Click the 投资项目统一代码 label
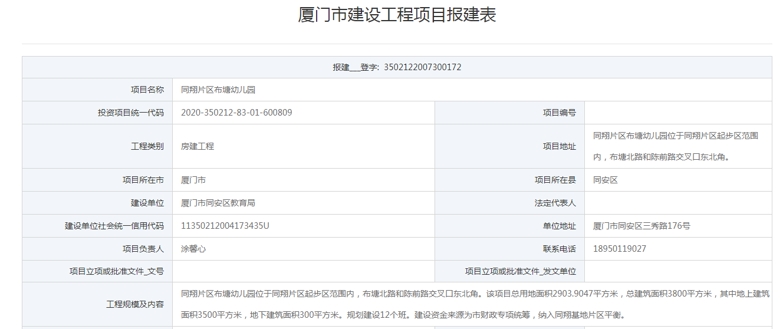783x329 pixels. 131,113
